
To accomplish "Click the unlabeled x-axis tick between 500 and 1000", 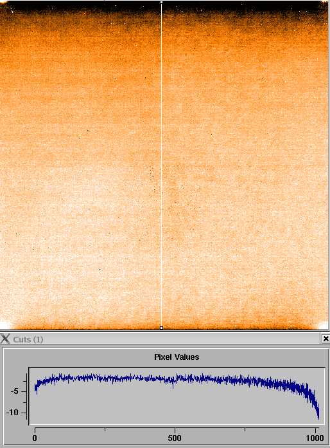I will pyautogui.click(x=245, y=429).
